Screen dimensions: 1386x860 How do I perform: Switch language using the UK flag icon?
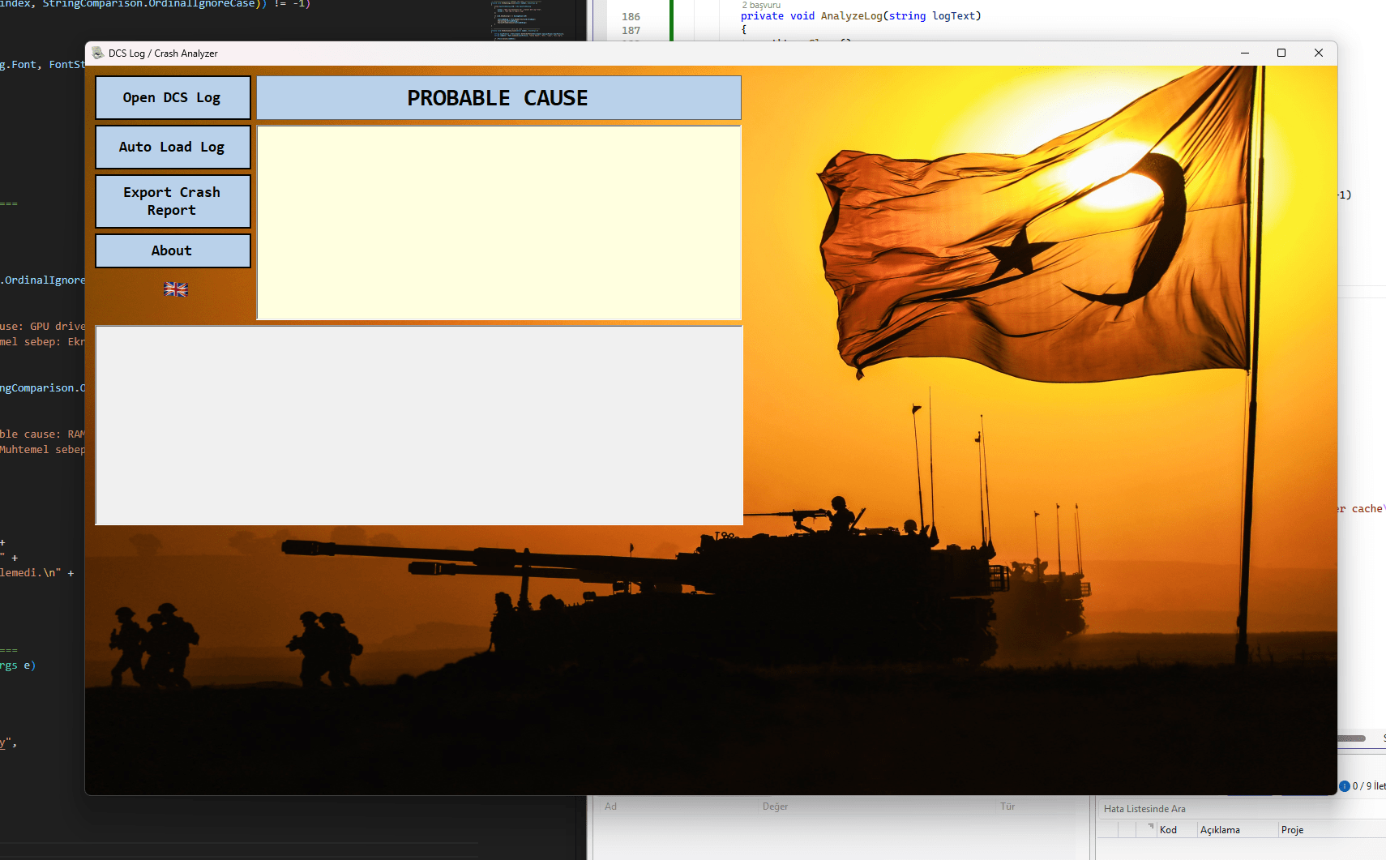175,289
